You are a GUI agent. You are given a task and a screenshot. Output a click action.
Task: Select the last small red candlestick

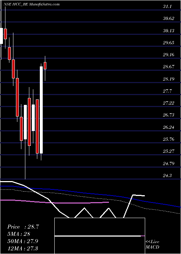tap(45, 66)
